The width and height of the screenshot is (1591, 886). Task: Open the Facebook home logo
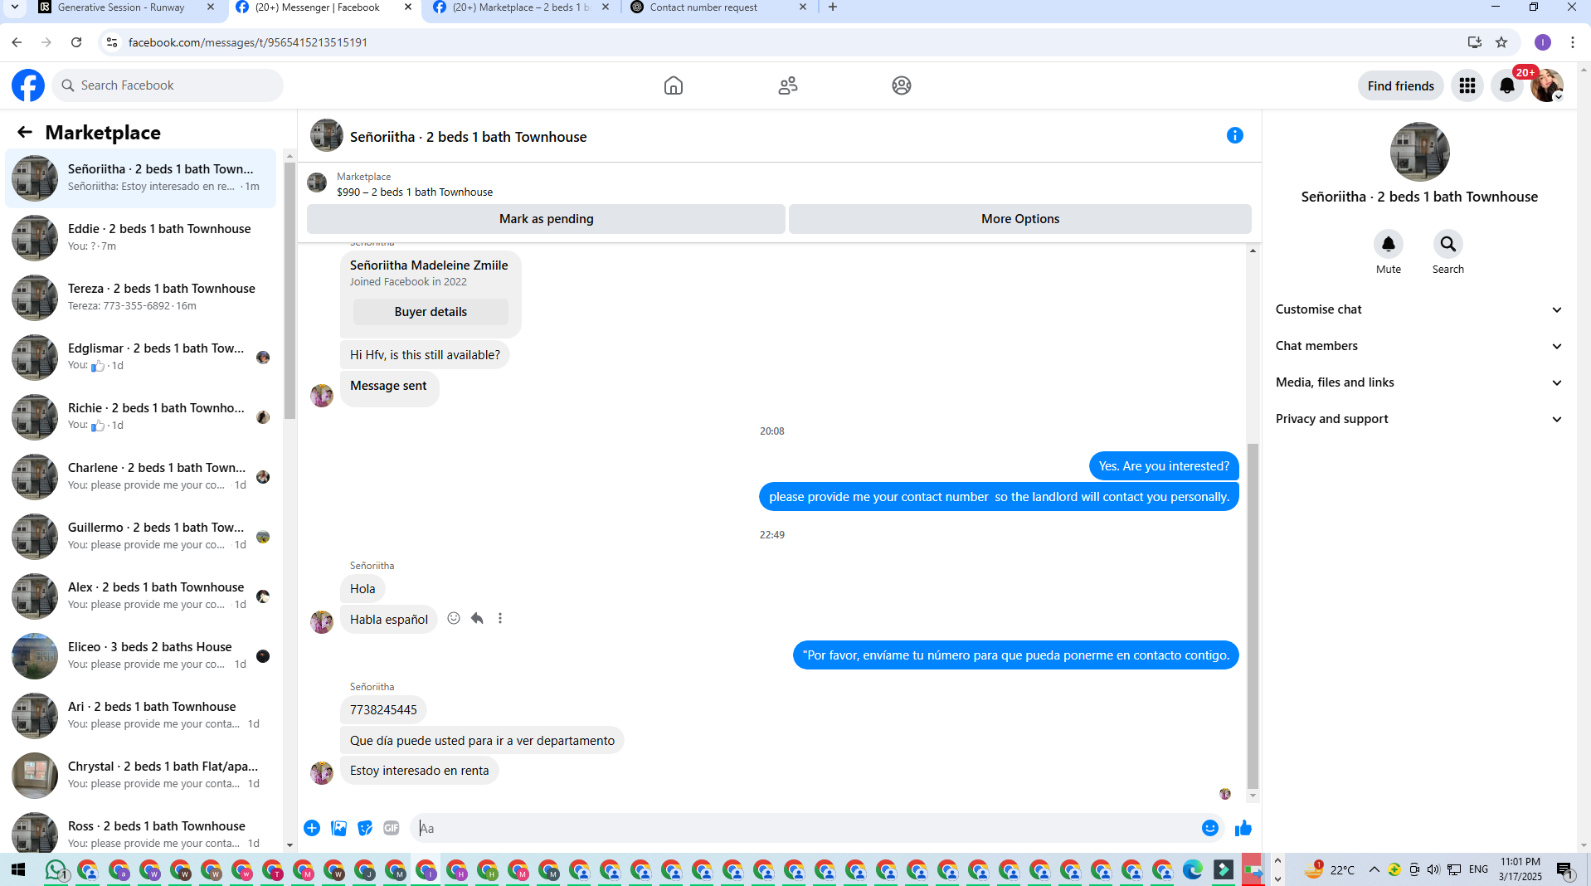tap(28, 85)
